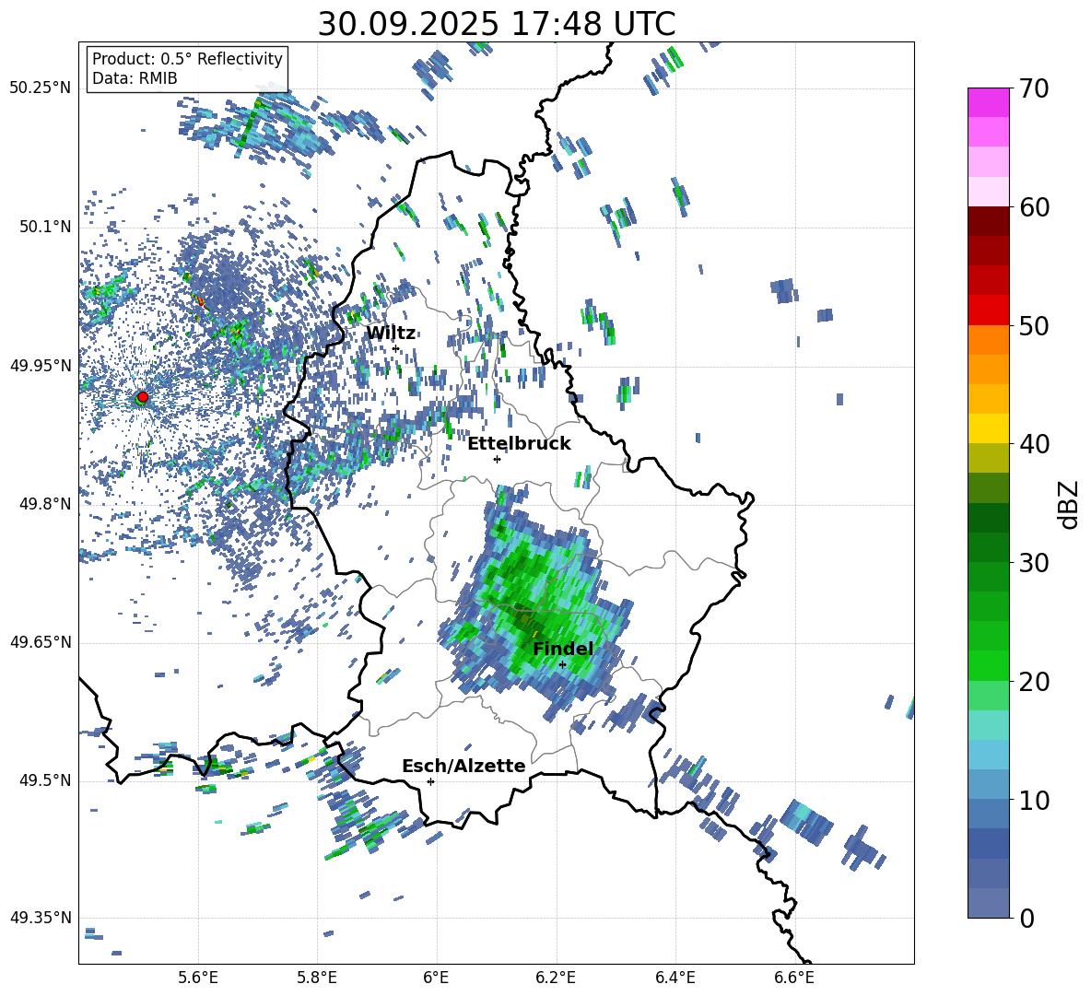
Task: Click the Ettelbruck station cross marker
Action: tap(497, 459)
